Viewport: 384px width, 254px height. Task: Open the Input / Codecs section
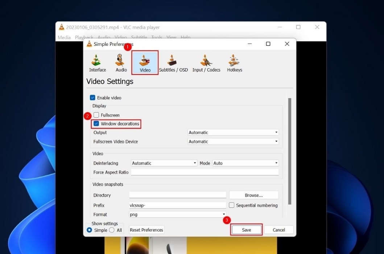click(x=206, y=62)
